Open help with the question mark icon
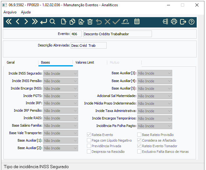The image size is (206, 170). tap(191, 22)
